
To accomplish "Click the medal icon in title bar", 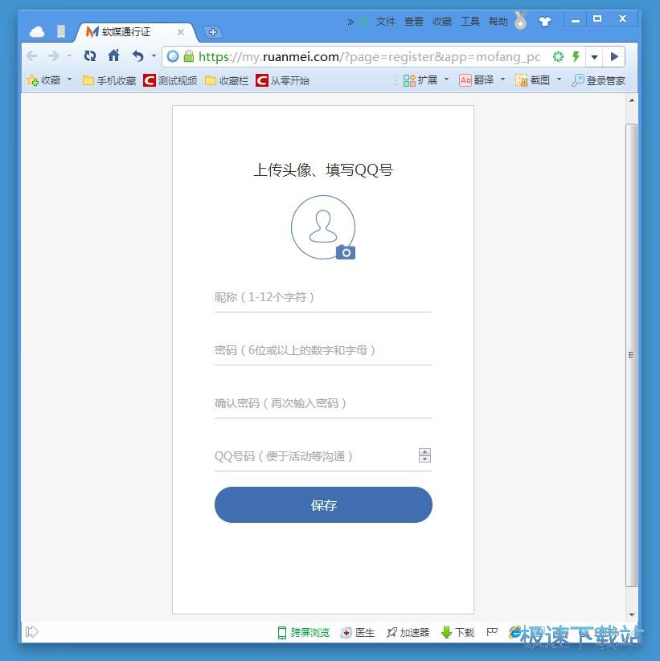I will [521, 20].
